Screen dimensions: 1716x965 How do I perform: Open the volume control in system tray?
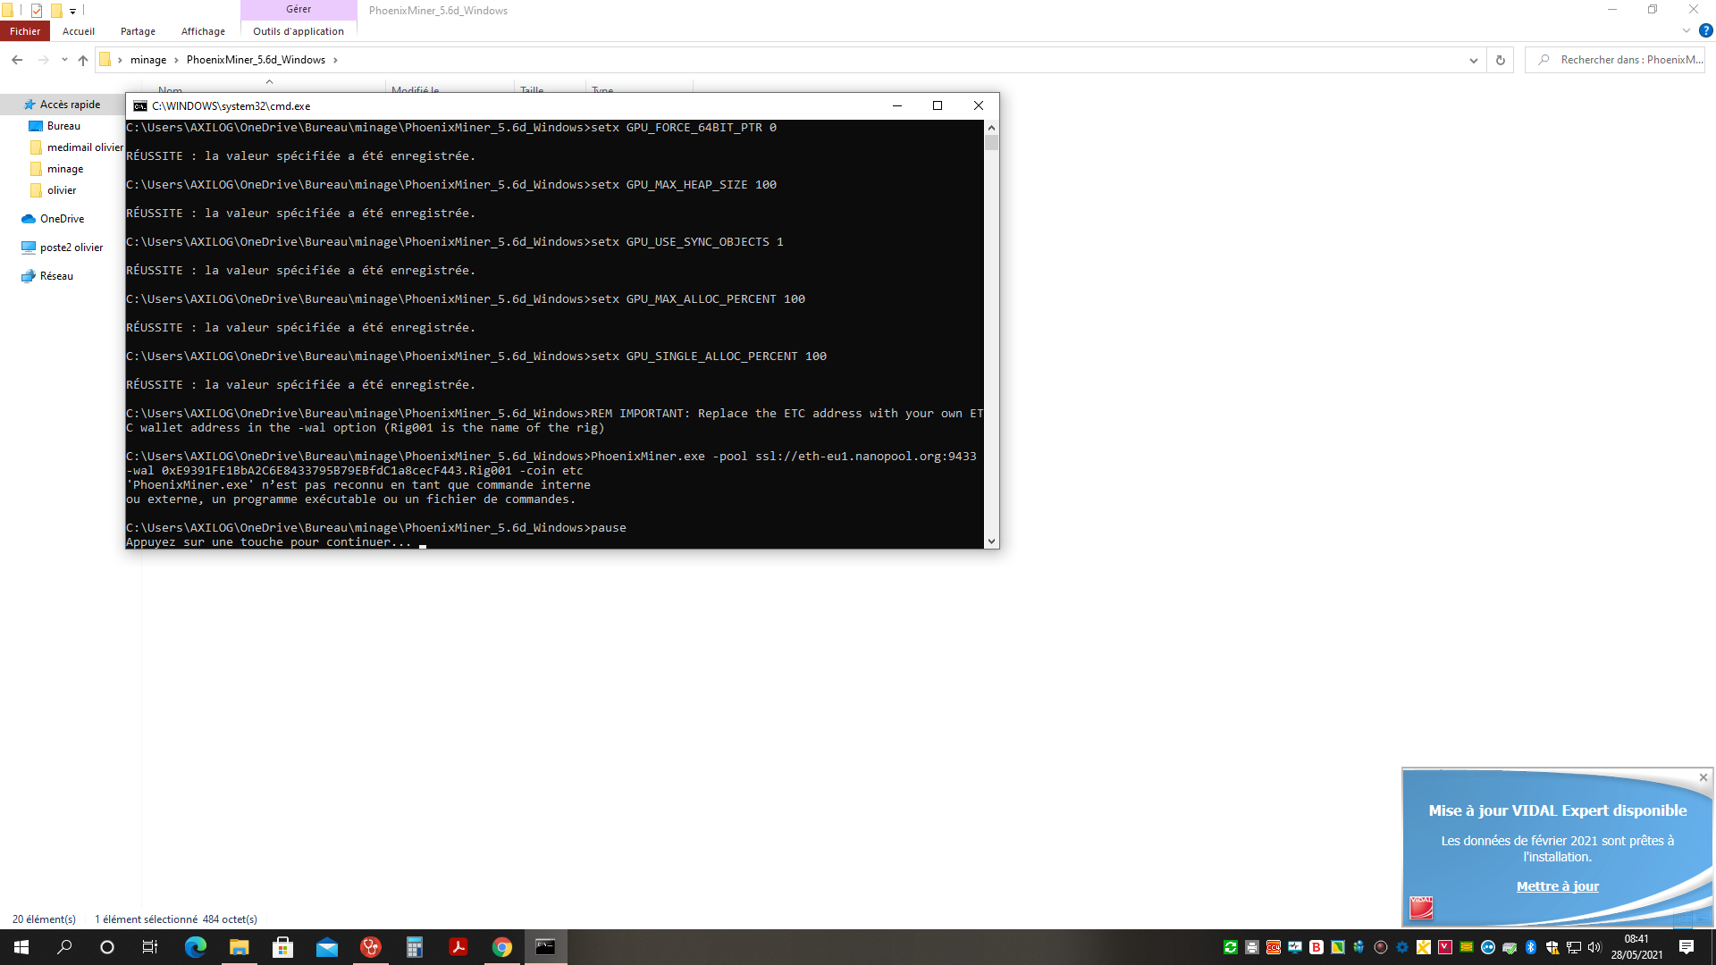pyautogui.click(x=1595, y=947)
